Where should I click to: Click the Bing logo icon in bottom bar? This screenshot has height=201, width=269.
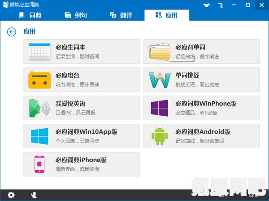[34, 195]
